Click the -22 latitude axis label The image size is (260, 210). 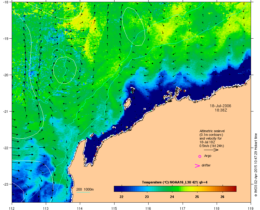pyautogui.click(x=6, y=148)
